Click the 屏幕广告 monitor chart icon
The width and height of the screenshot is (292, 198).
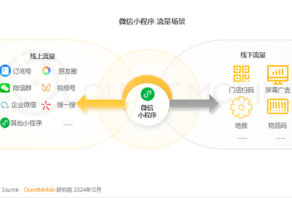(278, 75)
